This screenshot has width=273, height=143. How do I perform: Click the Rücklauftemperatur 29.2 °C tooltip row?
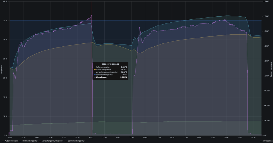pos(110,70)
